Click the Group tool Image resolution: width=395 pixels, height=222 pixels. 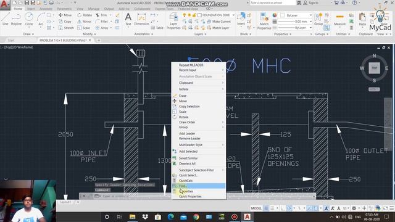[318, 19]
